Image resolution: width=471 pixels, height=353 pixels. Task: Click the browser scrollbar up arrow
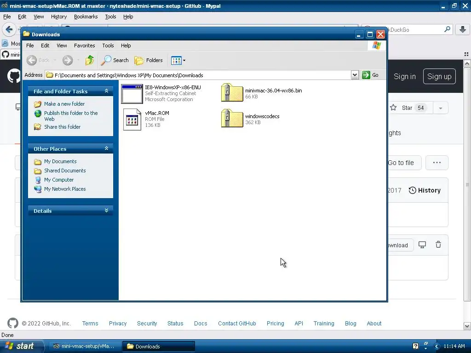[x=467, y=63]
